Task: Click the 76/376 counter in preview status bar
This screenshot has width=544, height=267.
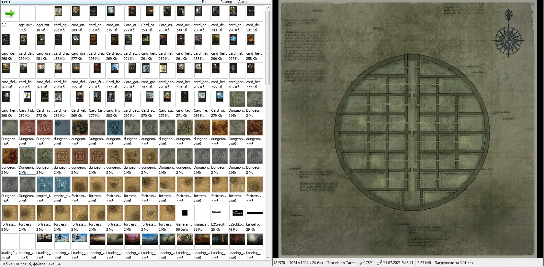Action: [279, 263]
